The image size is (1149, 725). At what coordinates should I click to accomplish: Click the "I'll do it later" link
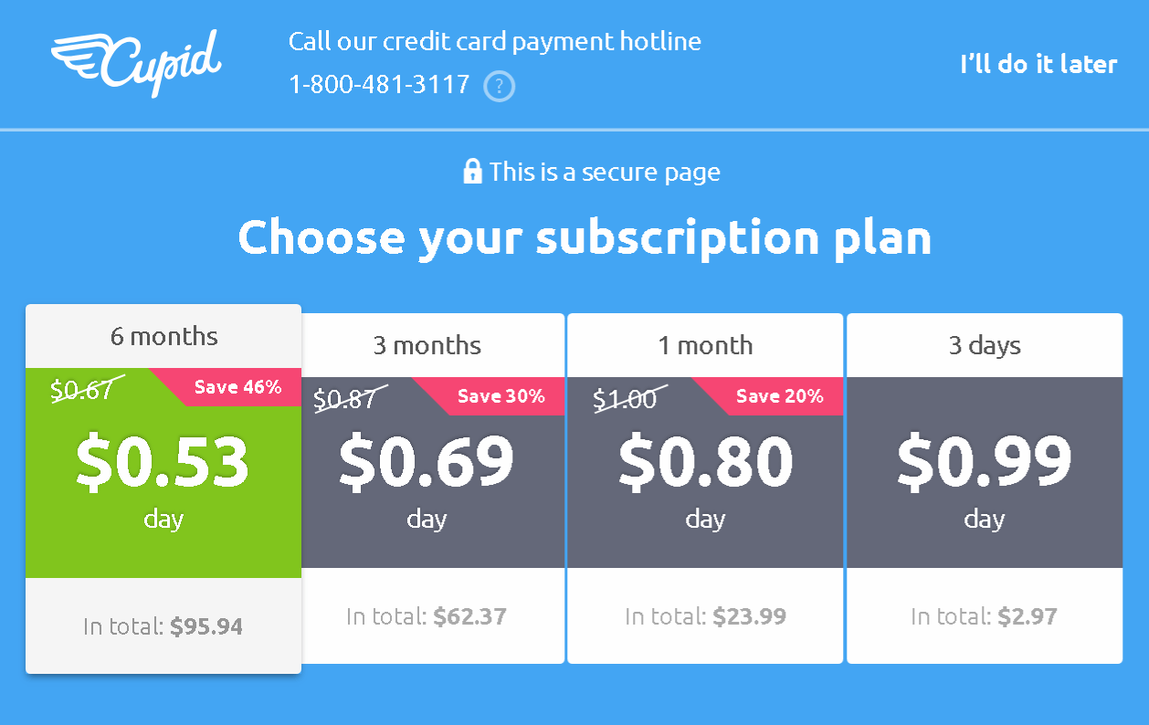pyautogui.click(x=1038, y=64)
